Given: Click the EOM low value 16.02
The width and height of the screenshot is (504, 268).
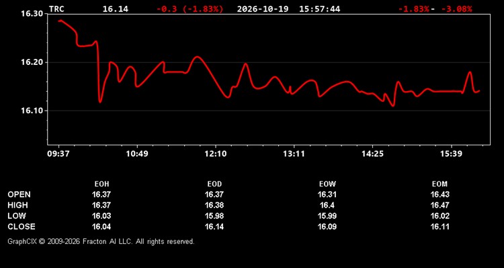Looking at the screenshot, I should 439,216.
